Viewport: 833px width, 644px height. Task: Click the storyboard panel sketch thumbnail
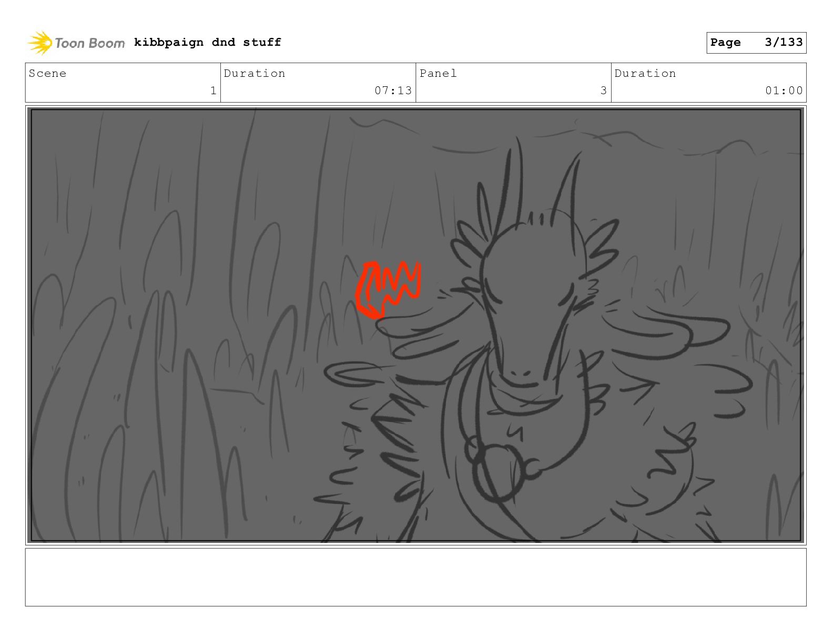click(x=416, y=325)
